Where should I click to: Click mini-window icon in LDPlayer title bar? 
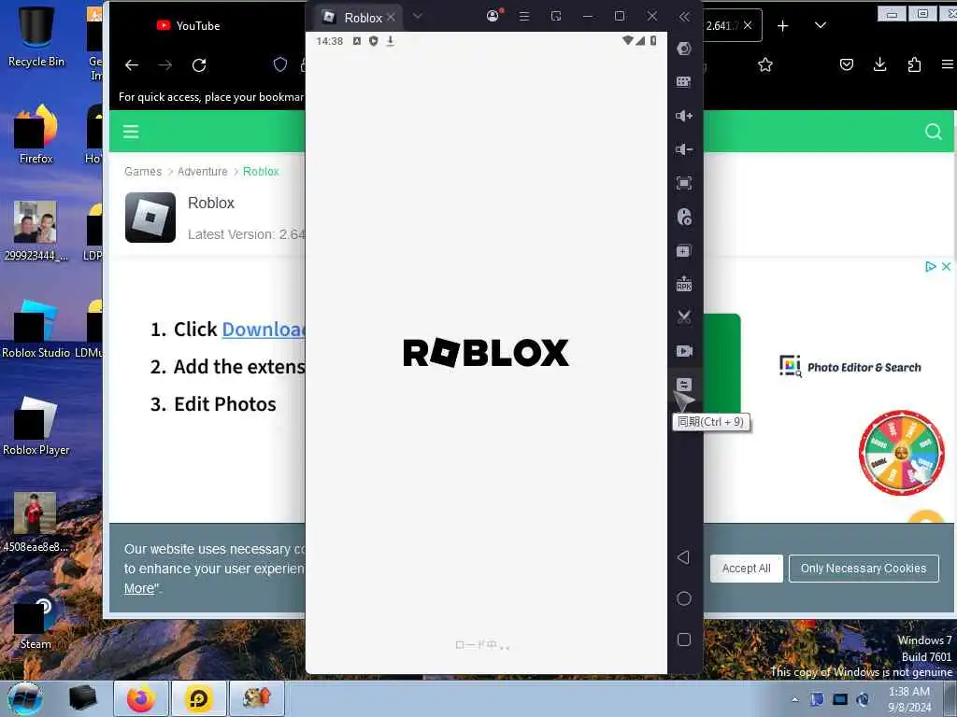[x=556, y=17]
